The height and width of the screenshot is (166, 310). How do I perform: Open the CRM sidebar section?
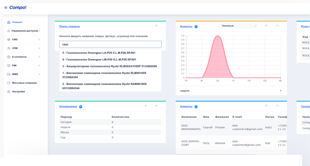click(x=15, y=48)
